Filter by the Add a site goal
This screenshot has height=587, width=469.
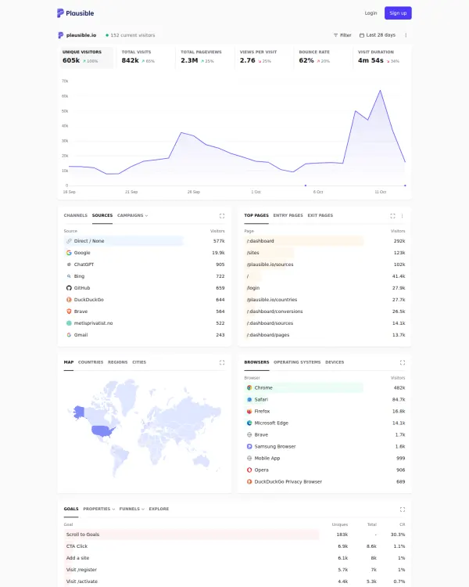(x=234, y=558)
